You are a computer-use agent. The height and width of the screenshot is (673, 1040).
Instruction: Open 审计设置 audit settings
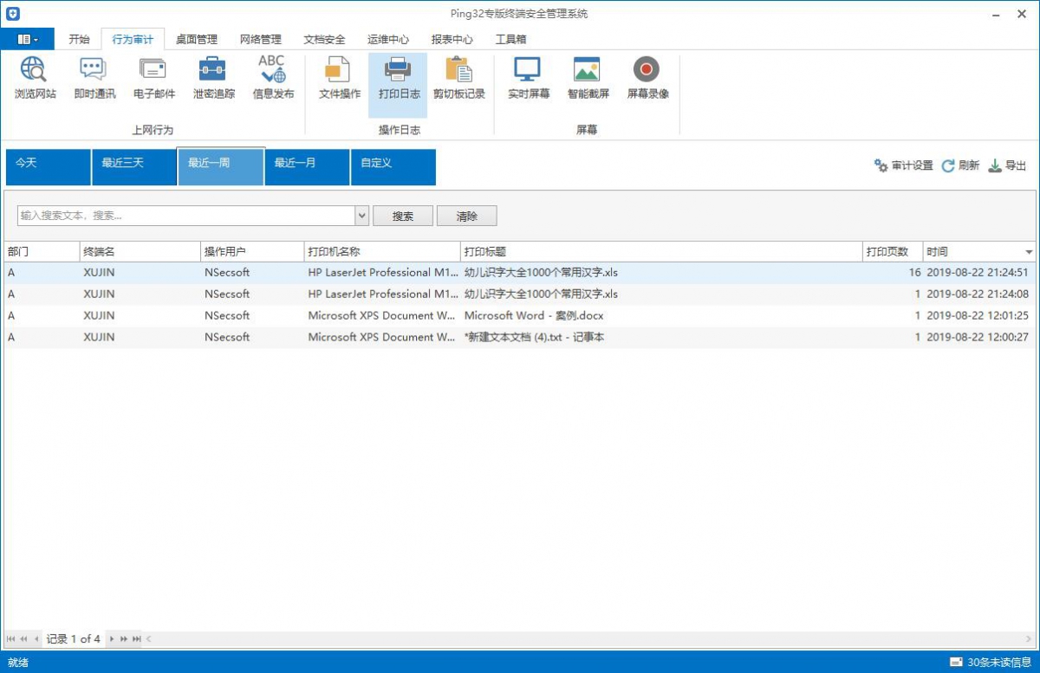point(903,165)
